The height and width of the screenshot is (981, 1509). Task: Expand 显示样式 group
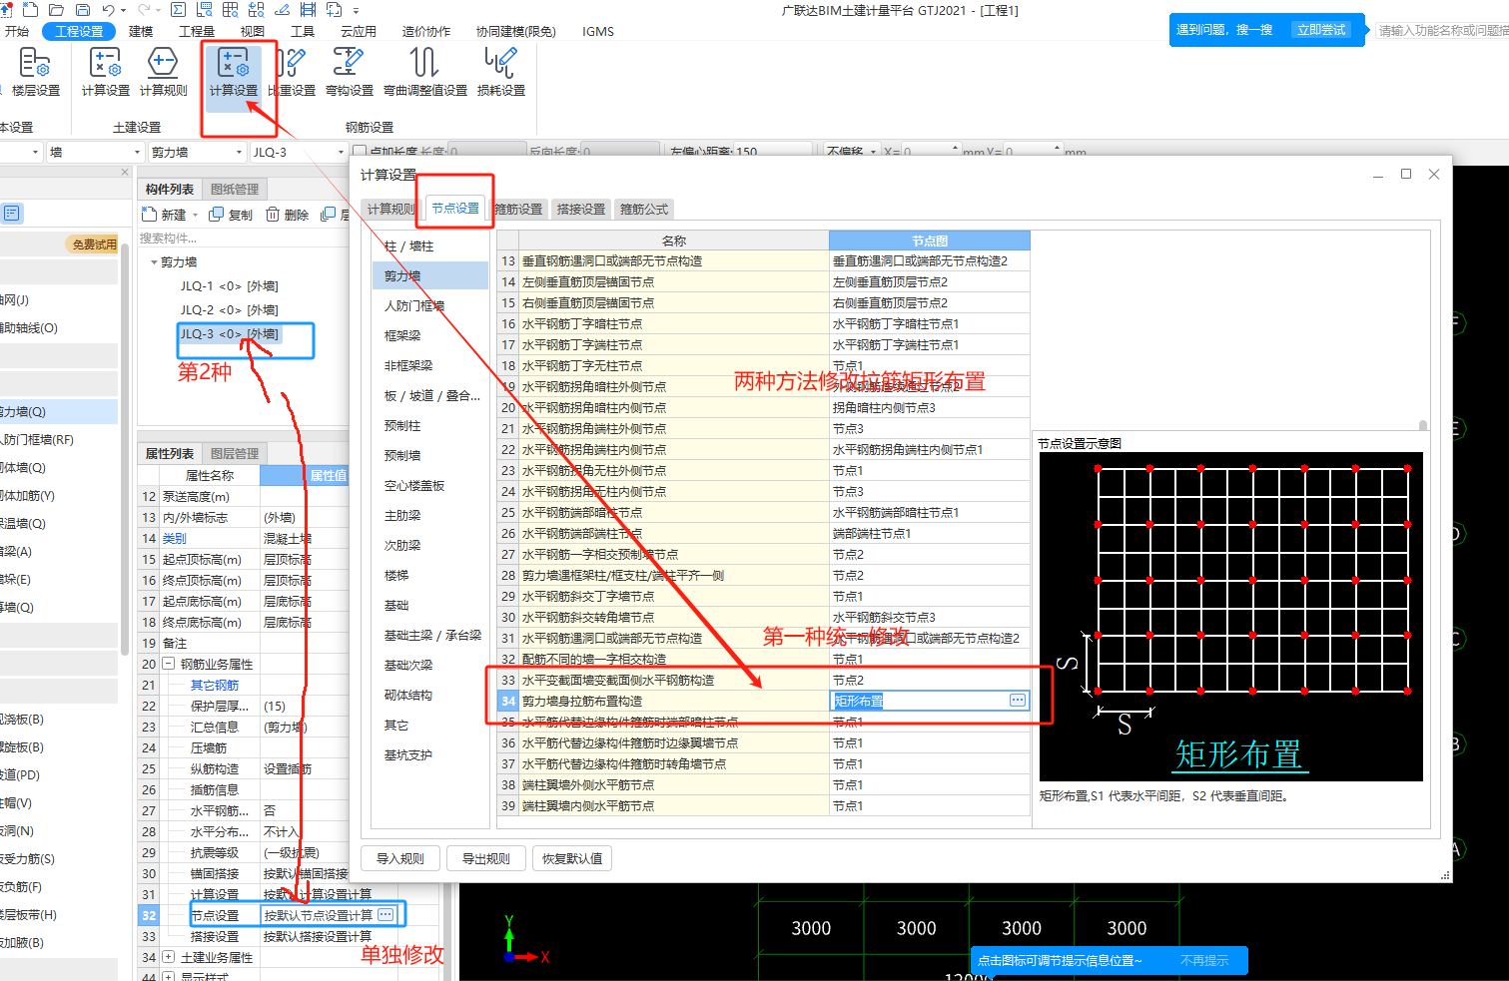pos(169,977)
